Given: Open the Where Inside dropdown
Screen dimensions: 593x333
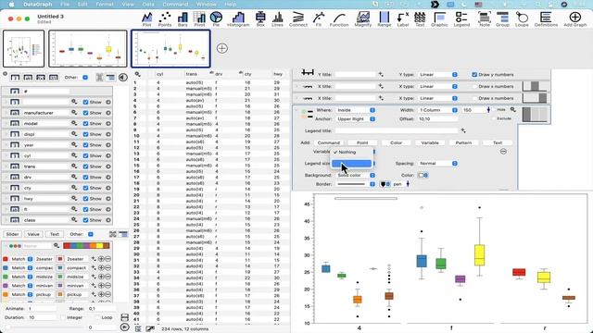Looking at the screenshot, I should 355,110.
